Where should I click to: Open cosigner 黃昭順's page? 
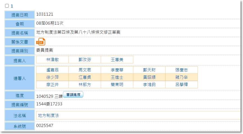click(x=149, y=77)
